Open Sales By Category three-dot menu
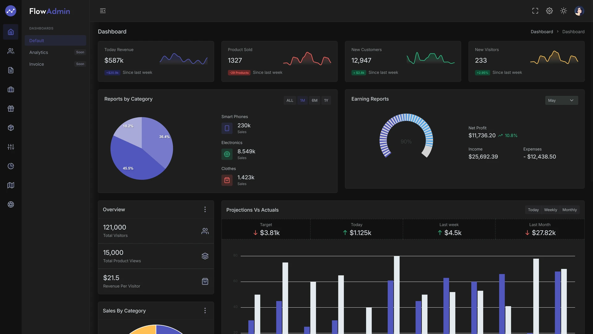Viewport: 593px width, 334px height. coord(205,310)
